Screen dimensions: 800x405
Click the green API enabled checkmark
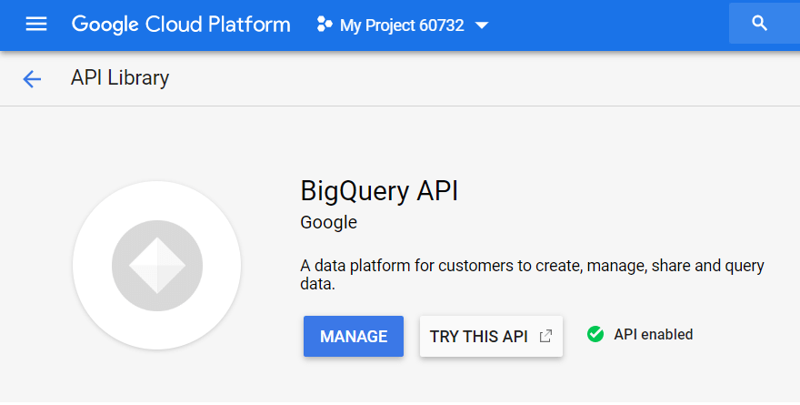pyautogui.click(x=595, y=335)
